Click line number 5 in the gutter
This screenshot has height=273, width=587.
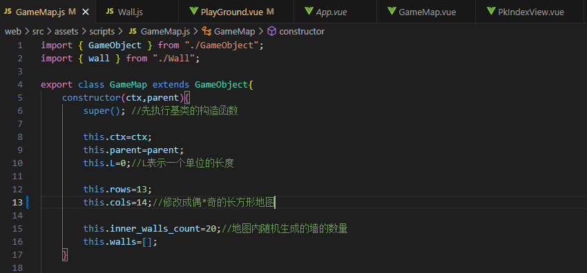(x=19, y=98)
